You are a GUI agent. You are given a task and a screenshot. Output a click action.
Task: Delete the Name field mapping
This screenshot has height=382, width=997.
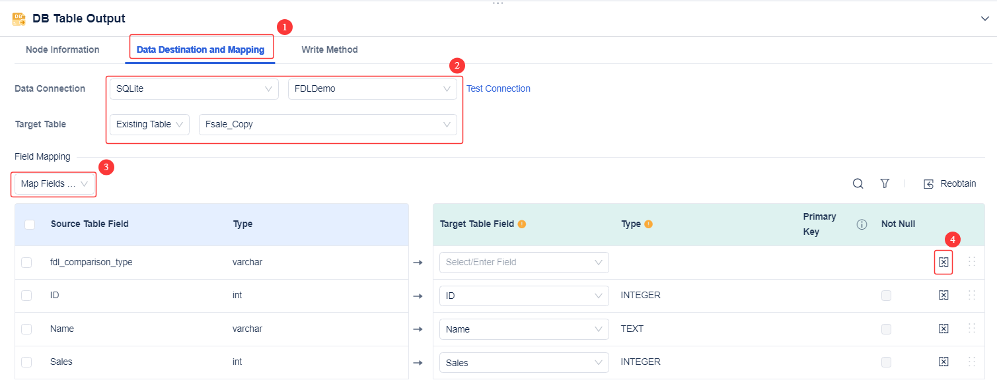click(x=943, y=329)
